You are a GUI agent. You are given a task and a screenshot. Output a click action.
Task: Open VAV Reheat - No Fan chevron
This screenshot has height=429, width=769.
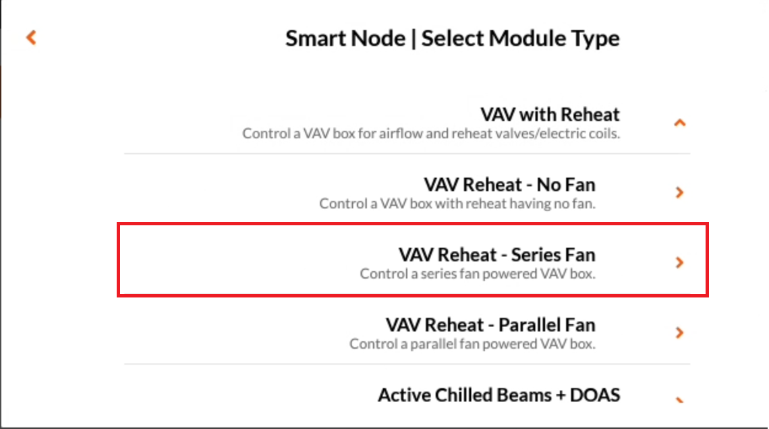pos(679,192)
